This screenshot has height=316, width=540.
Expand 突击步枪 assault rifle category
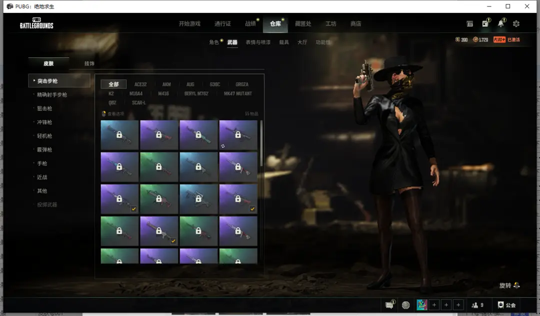tap(59, 81)
